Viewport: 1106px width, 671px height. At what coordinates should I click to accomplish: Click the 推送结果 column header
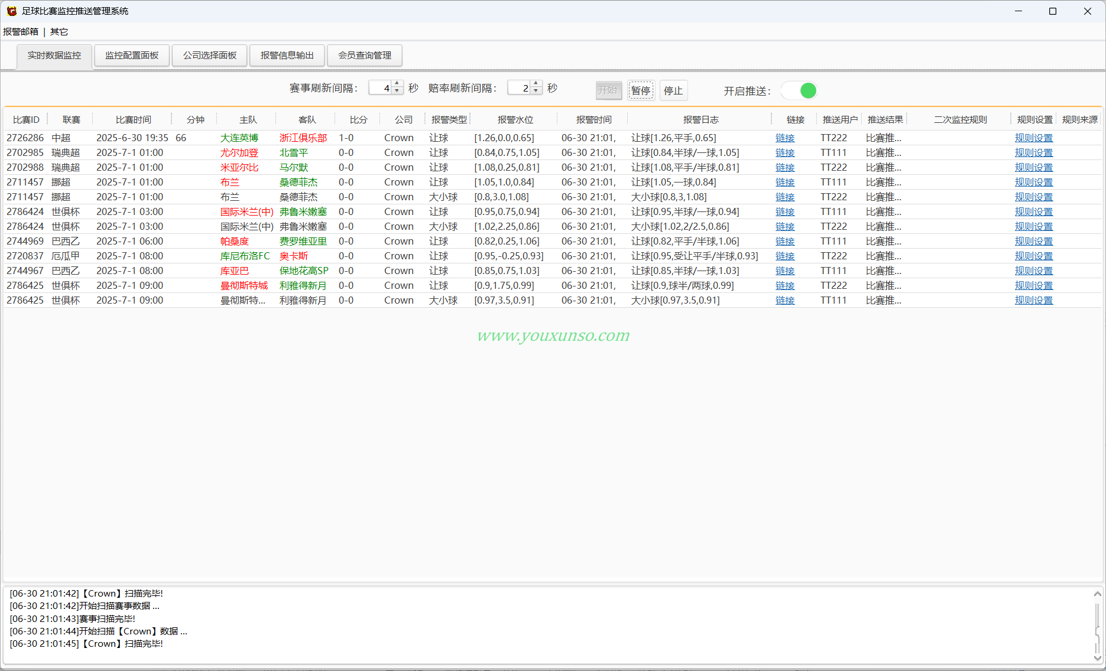pyautogui.click(x=885, y=120)
